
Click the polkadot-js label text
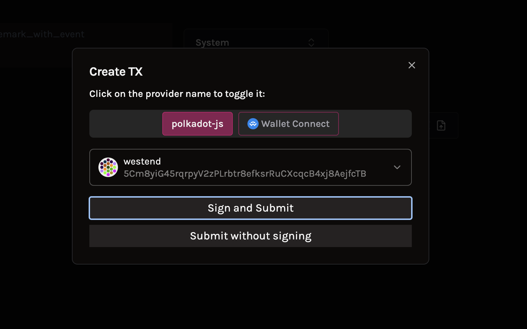coord(198,124)
